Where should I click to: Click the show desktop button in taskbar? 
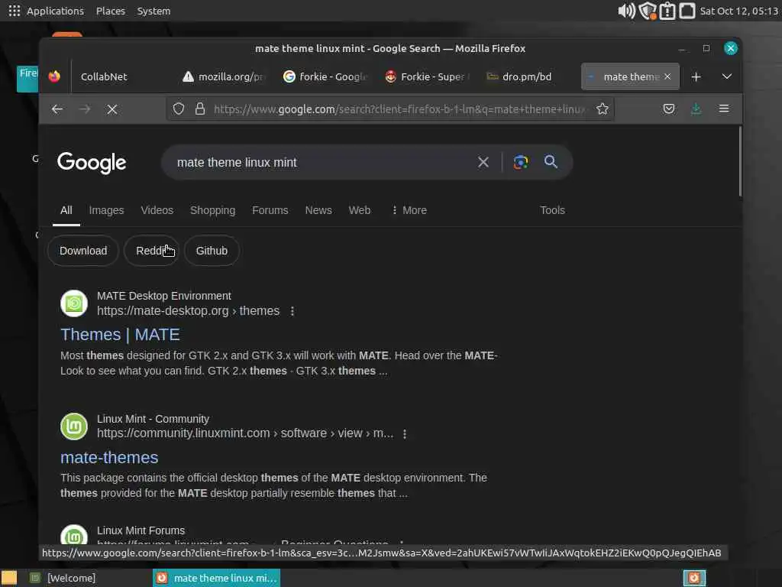(8, 578)
